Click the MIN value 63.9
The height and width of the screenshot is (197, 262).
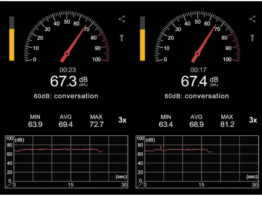click(35, 124)
